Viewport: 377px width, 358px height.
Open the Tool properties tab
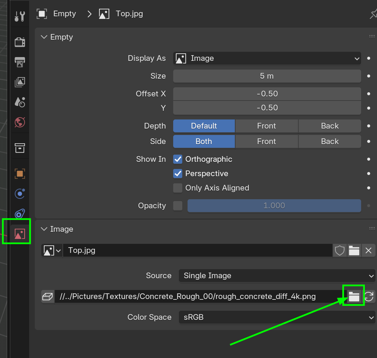20,16
